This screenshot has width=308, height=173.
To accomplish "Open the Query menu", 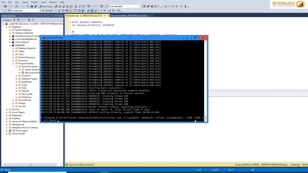I will click(25, 2).
